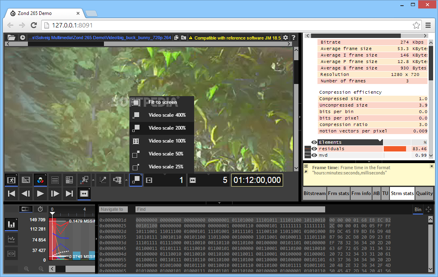The height and width of the screenshot is (277, 438).
Task: Toggle the block tree structure icon
Action: pos(84,180)
